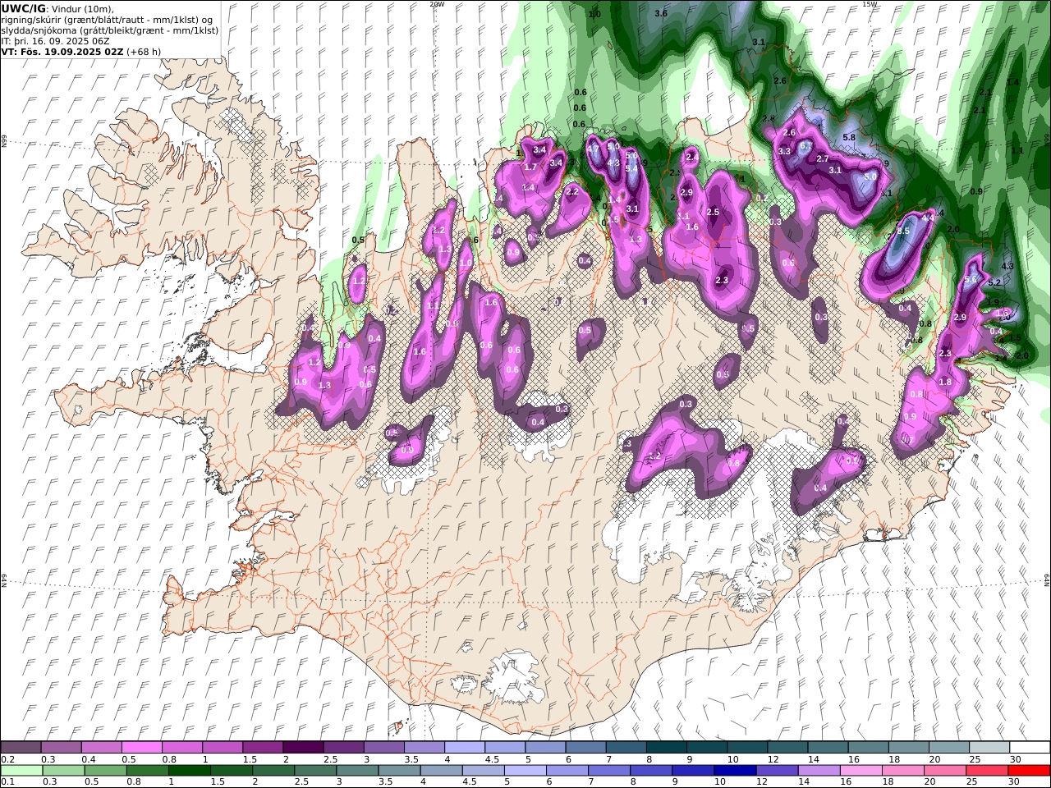Pick the palest green lower swatch between 0.1 and 0.3
This screenshot has width=1051, height=788.
point(21,771)
